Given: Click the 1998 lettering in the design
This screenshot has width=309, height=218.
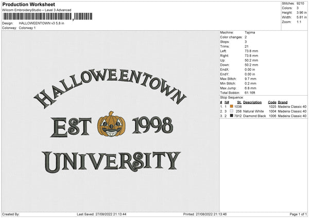Looking at the screenshot, I should click(153, 125).
